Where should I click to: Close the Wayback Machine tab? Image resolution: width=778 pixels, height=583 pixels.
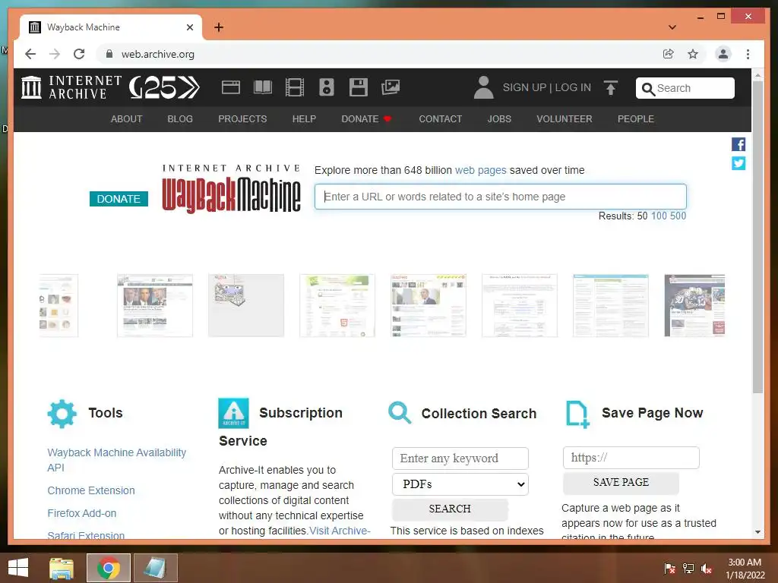[x=189, y=27]
